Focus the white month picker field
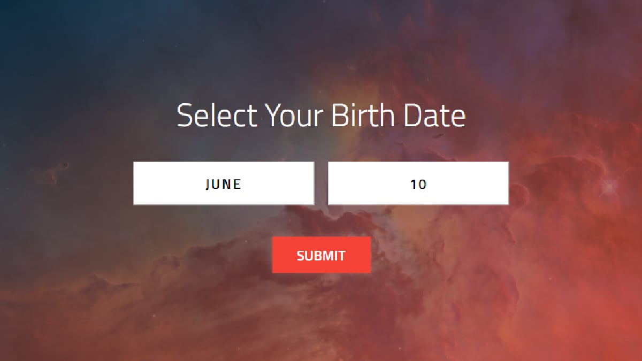Screen dimensions: 642x361 [x=224, y=183]
